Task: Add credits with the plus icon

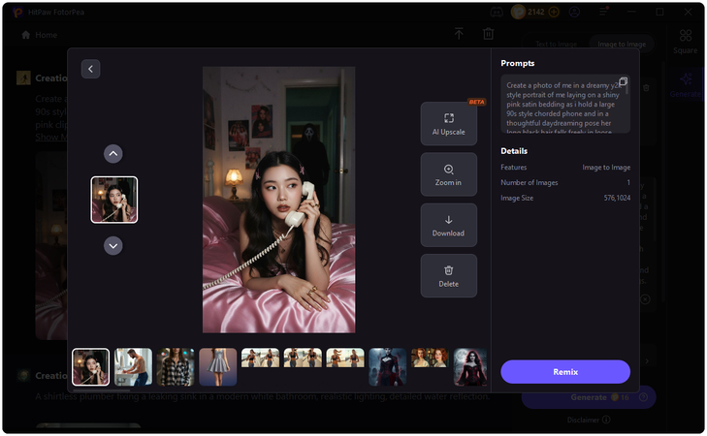Action: [554, 13]
